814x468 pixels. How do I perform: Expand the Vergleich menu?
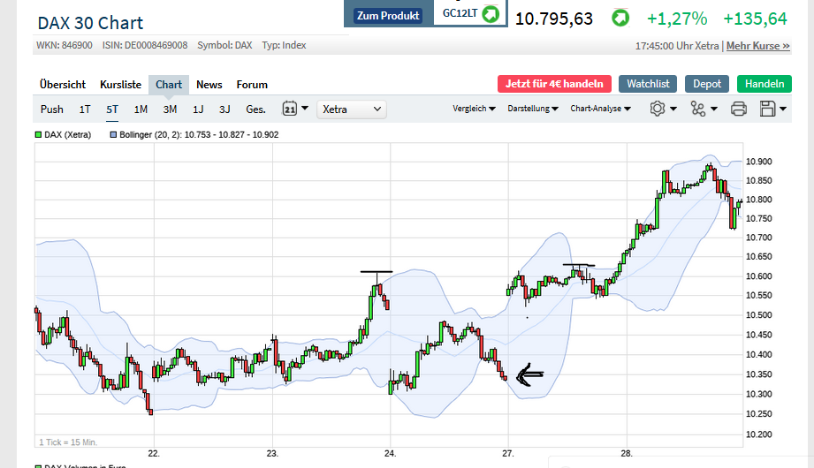tap(474, 109)
